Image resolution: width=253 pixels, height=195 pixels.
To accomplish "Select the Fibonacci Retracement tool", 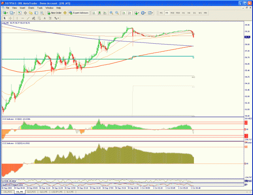I will [39, 18].
